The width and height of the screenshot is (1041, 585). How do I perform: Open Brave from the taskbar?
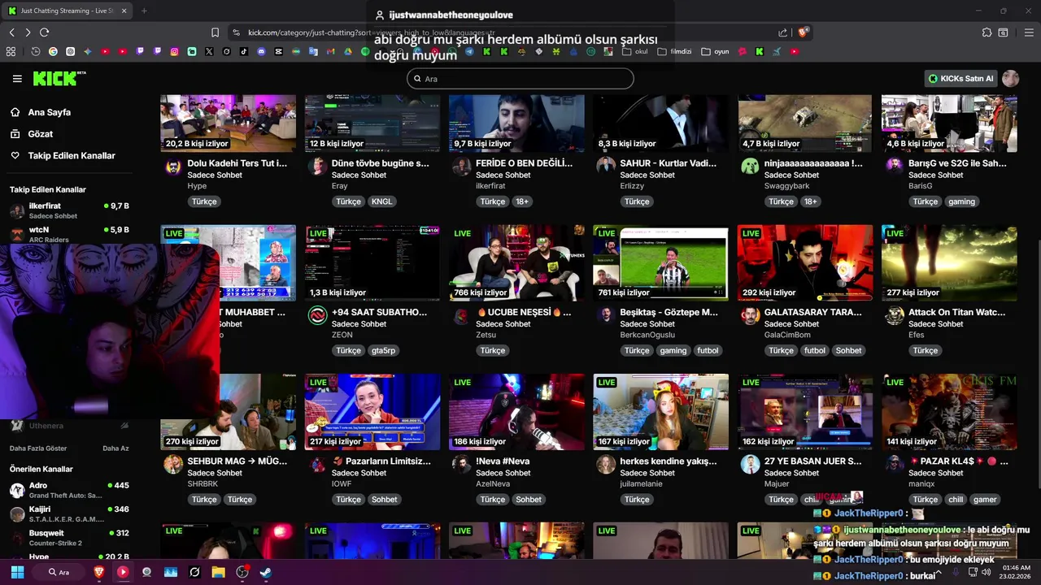click(x=99, y=572)
